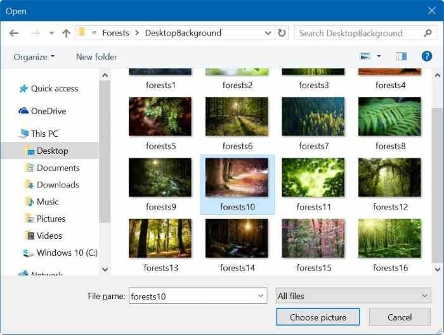Click the Videos filmstrip icon
Viewport: 444px width, 335px height.
tap(30, 236)
